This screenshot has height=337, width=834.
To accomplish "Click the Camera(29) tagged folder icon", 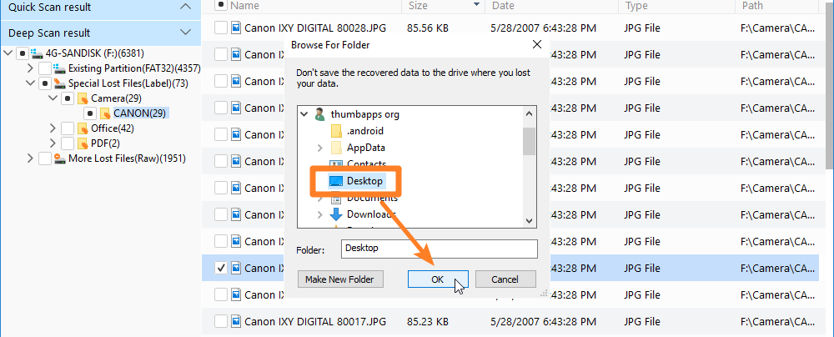I will [x=83, y=98].
